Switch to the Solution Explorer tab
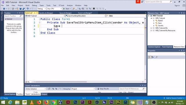Viewport: 186px width, 105px height. [154, 47]
